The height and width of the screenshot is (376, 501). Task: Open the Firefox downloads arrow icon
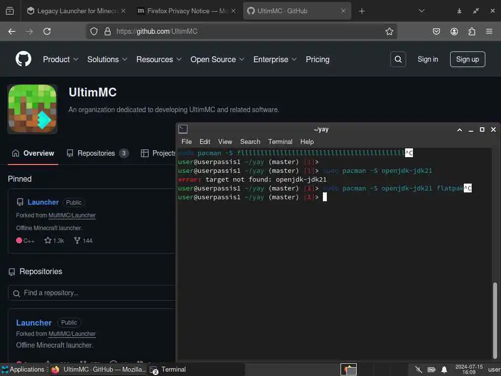pyautogui.click(x=459, y=11)
